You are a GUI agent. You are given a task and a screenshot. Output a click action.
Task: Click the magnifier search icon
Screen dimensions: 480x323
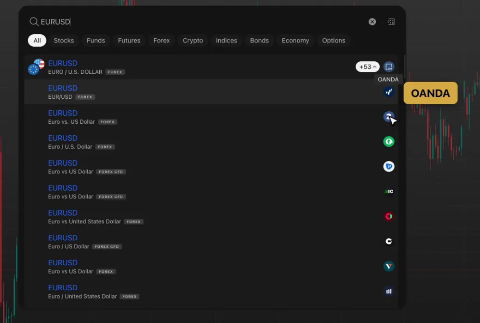click(34, 22)
